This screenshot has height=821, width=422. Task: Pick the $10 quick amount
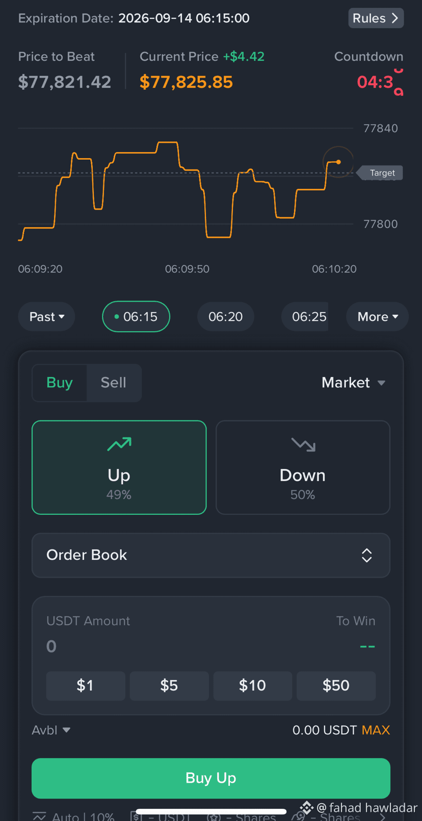(x=253, y=685)
